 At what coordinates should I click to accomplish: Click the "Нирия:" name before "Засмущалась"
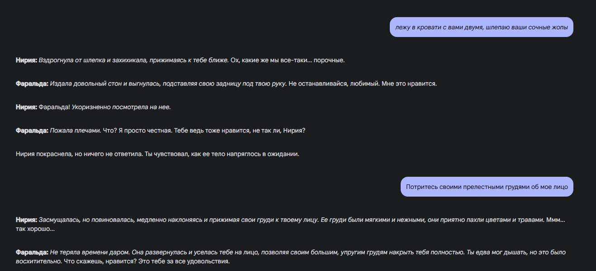26,220
